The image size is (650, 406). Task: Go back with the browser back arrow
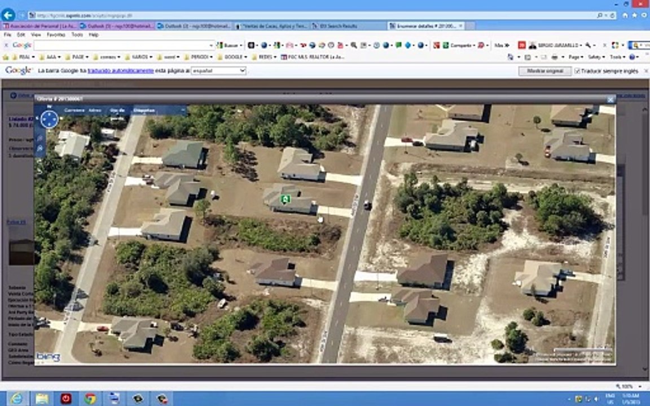tap(8, 15)
